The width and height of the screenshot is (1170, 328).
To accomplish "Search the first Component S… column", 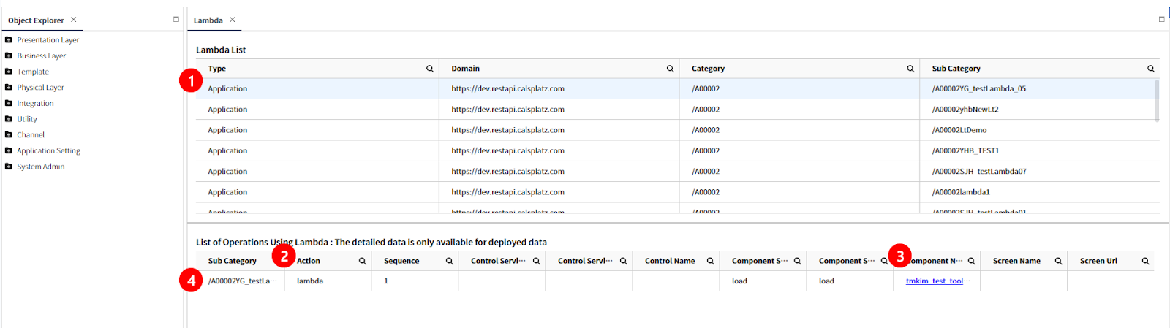I will click(x=797, y=261).
